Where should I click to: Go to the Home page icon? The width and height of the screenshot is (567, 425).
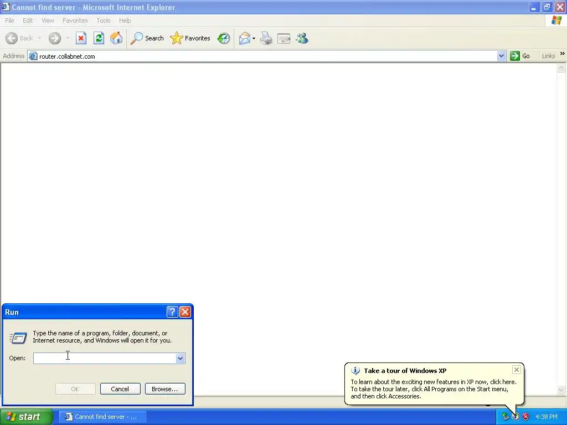click(116, 38)
